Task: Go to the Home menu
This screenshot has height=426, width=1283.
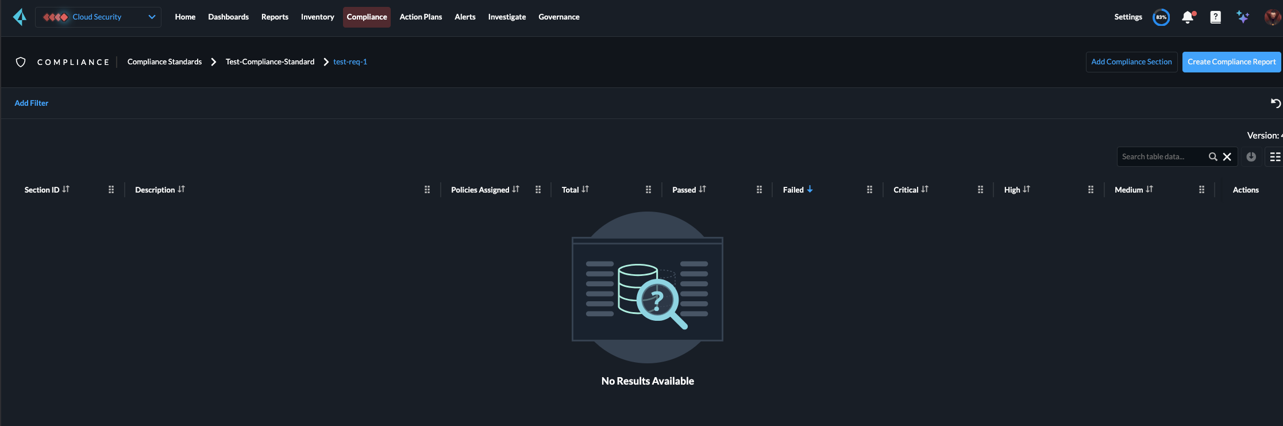Action: coord(185,17)
